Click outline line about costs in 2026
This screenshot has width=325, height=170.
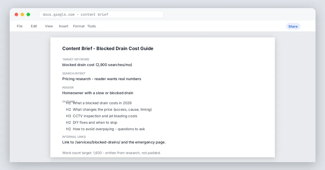pos(99,103)
